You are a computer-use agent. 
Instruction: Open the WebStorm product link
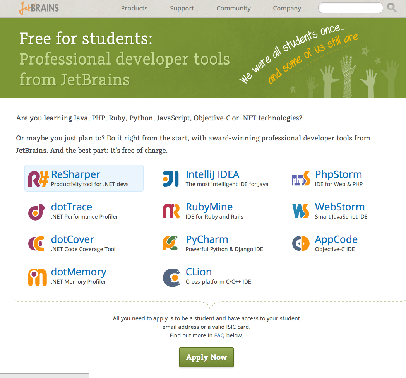[340, 207]
